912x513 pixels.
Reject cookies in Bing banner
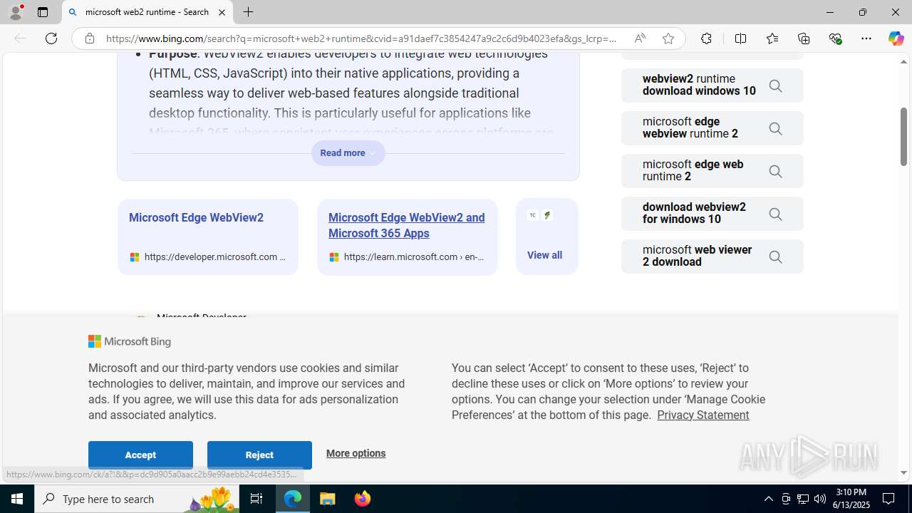click(259, 455)
